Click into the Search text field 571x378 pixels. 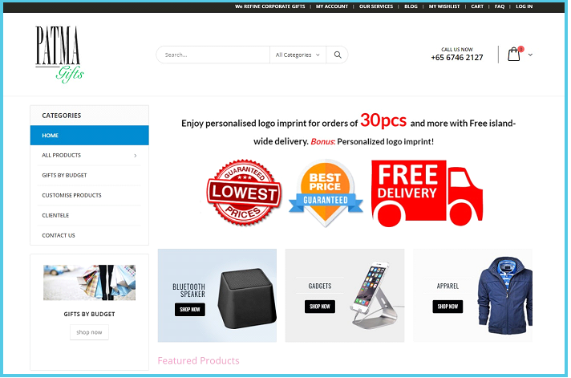point(213,55)
